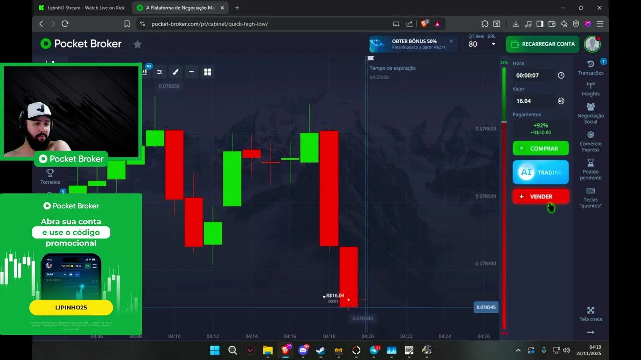Share this page icon in address bar
The height and width of the screenshot is (360, 641).
coord(409,24)
